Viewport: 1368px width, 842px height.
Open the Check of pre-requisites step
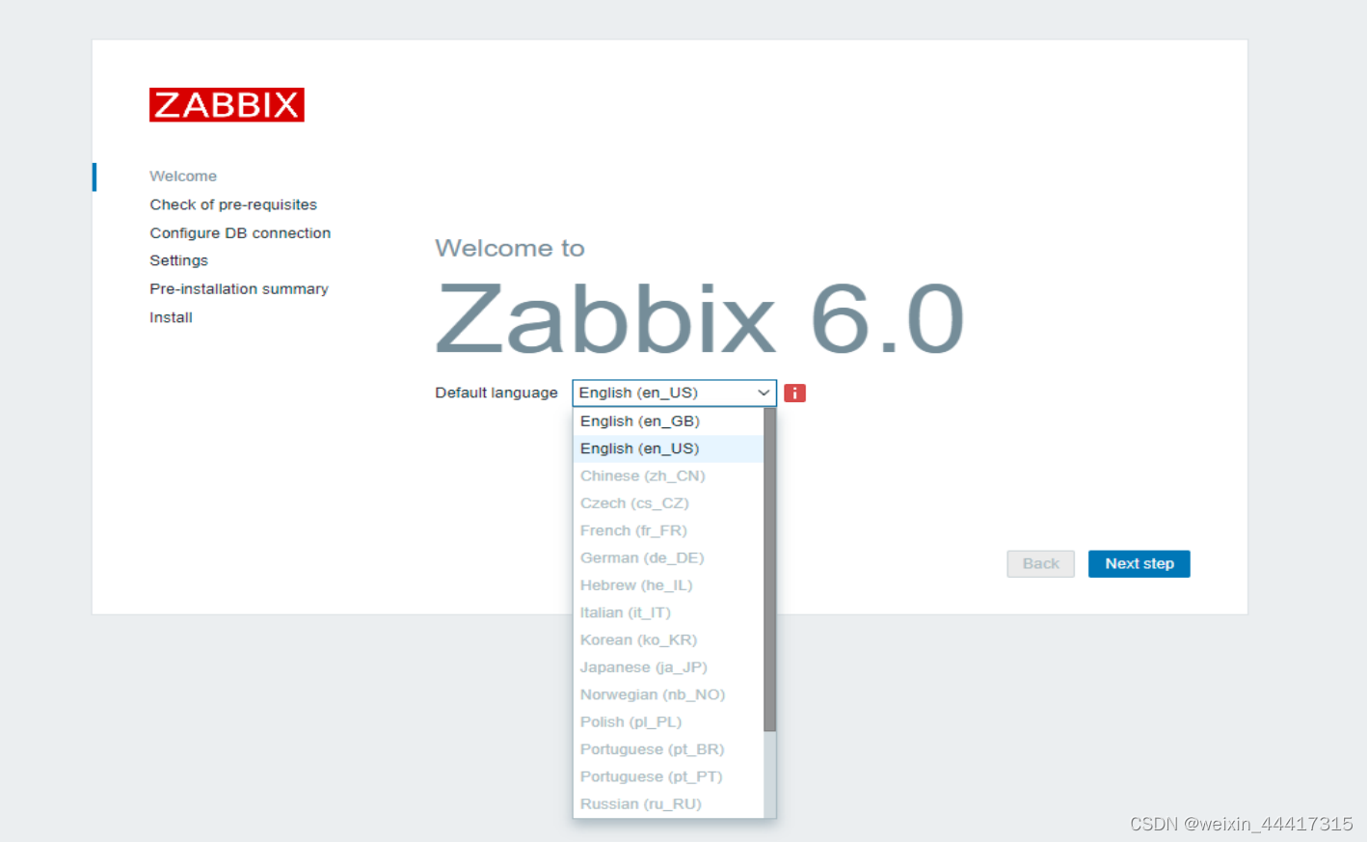click(x=232, y=204)
